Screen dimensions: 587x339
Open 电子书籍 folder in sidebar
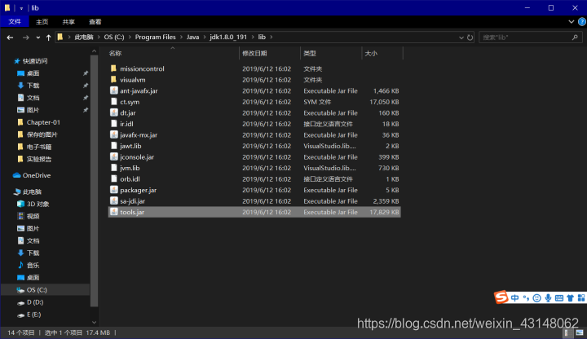[x=39, y=147]
